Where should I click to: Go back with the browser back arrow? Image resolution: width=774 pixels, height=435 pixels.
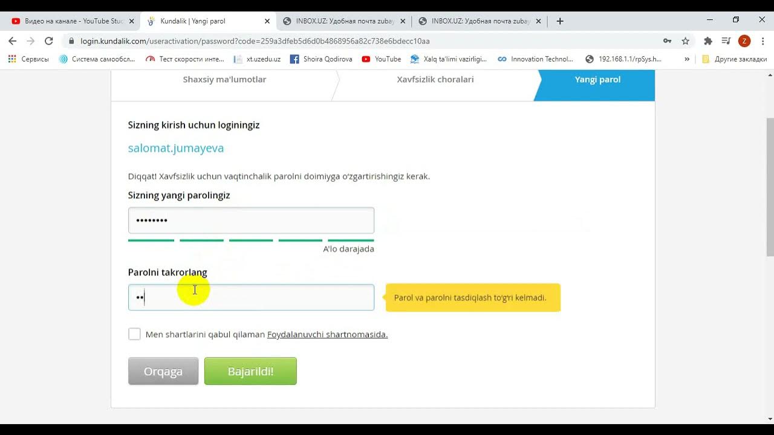click(x=12, y=41)
